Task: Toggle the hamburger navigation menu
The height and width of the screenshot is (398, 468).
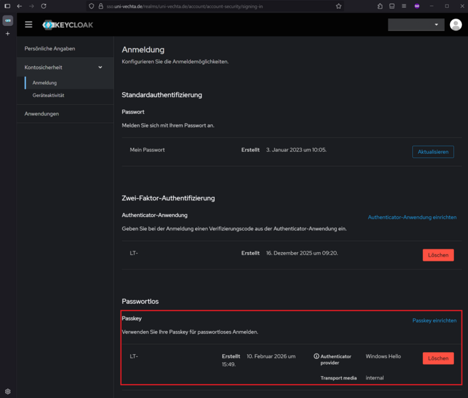Action: (x=29, y=25)
